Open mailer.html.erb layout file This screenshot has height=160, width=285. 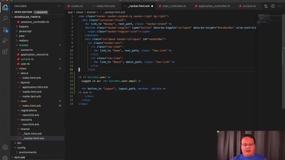pos(32,92)
